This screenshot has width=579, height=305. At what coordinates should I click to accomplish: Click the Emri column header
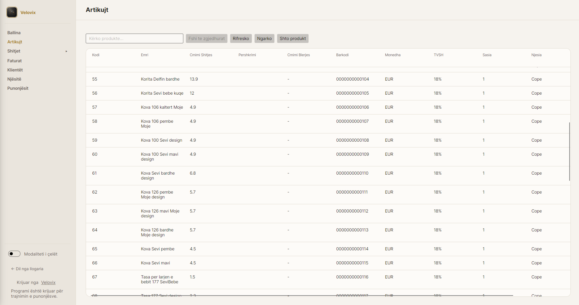tap(145, 55)
